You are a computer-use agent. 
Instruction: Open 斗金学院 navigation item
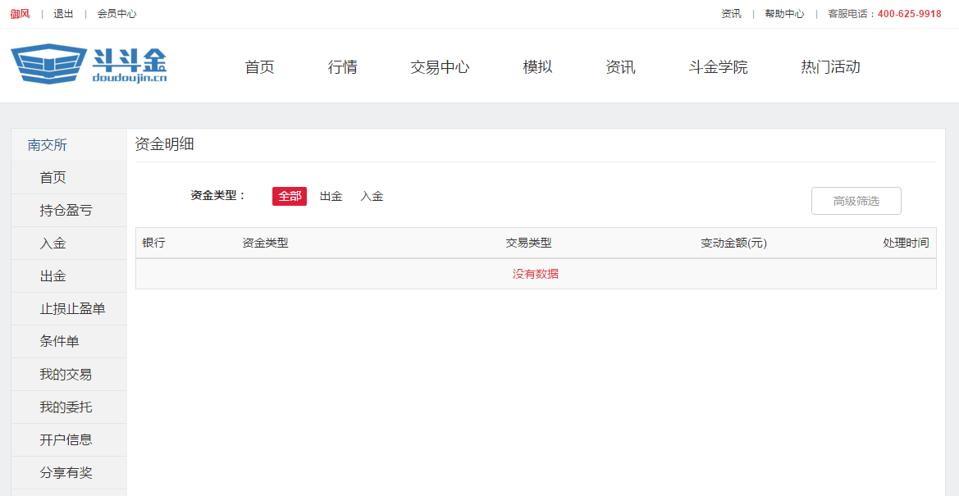coord(718,67)
